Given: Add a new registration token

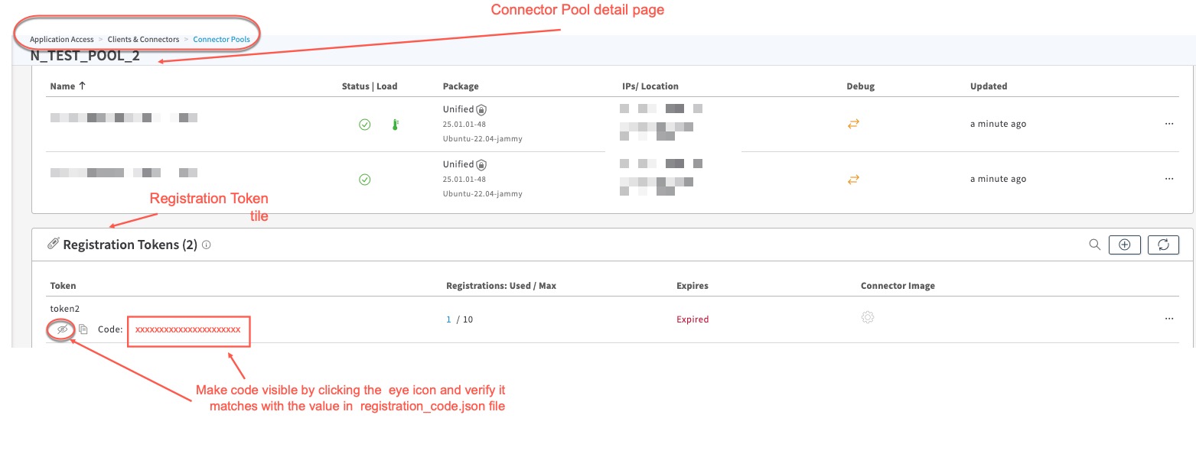Looking at the screenshot, I should [x=1124, y=245].
